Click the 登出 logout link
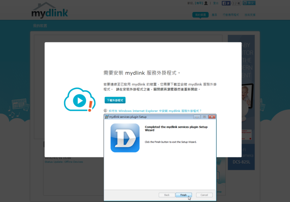The height and width of the screenshot is (202, 290). tap(216, 3)
